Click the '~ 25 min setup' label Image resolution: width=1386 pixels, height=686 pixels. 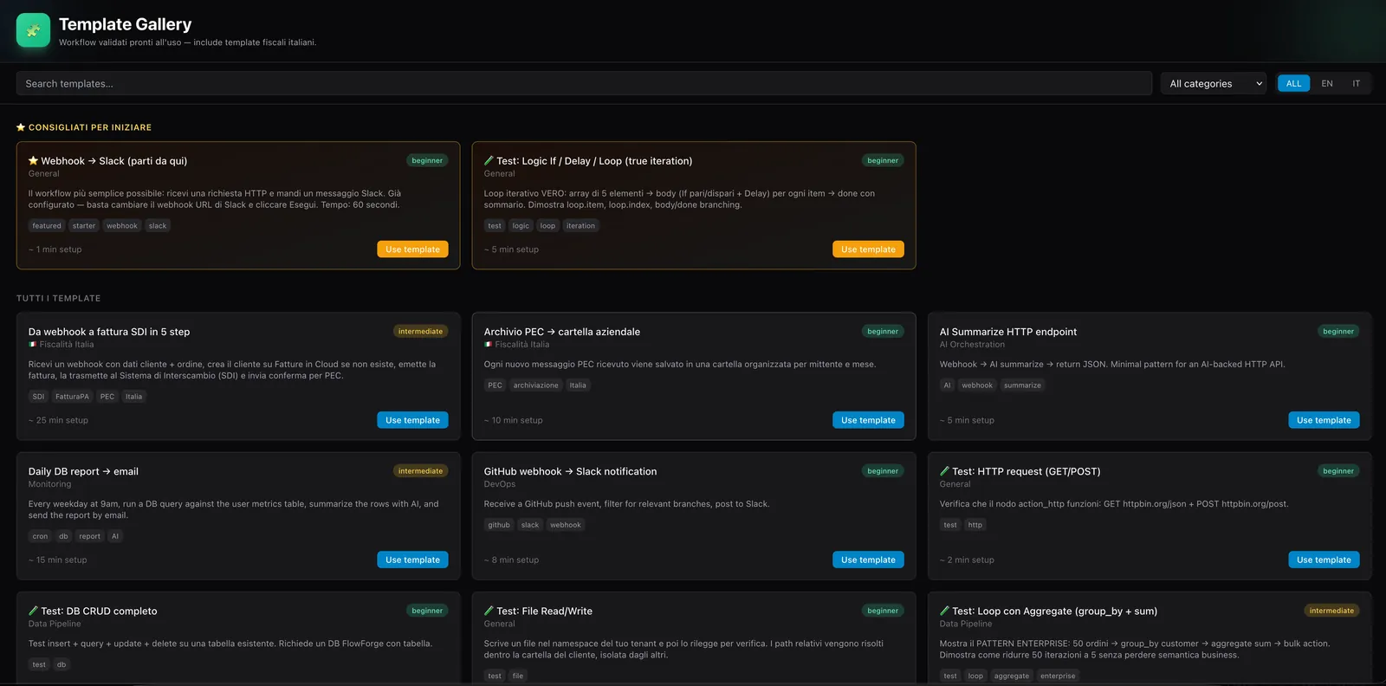[x=58, y=420]
